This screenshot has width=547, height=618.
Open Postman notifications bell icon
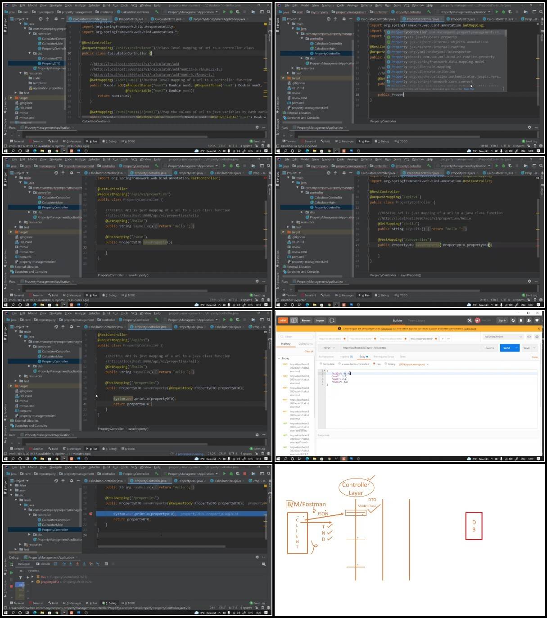tap(521, 320)
